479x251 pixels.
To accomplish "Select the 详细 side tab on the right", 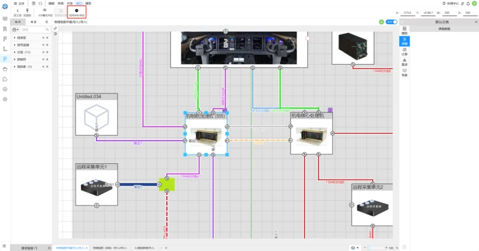I will [x=404, y=41].
